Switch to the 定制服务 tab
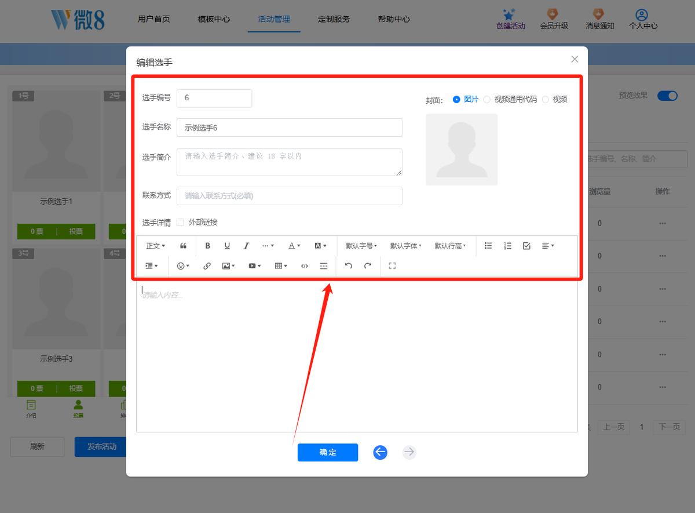 pos(334,19)
